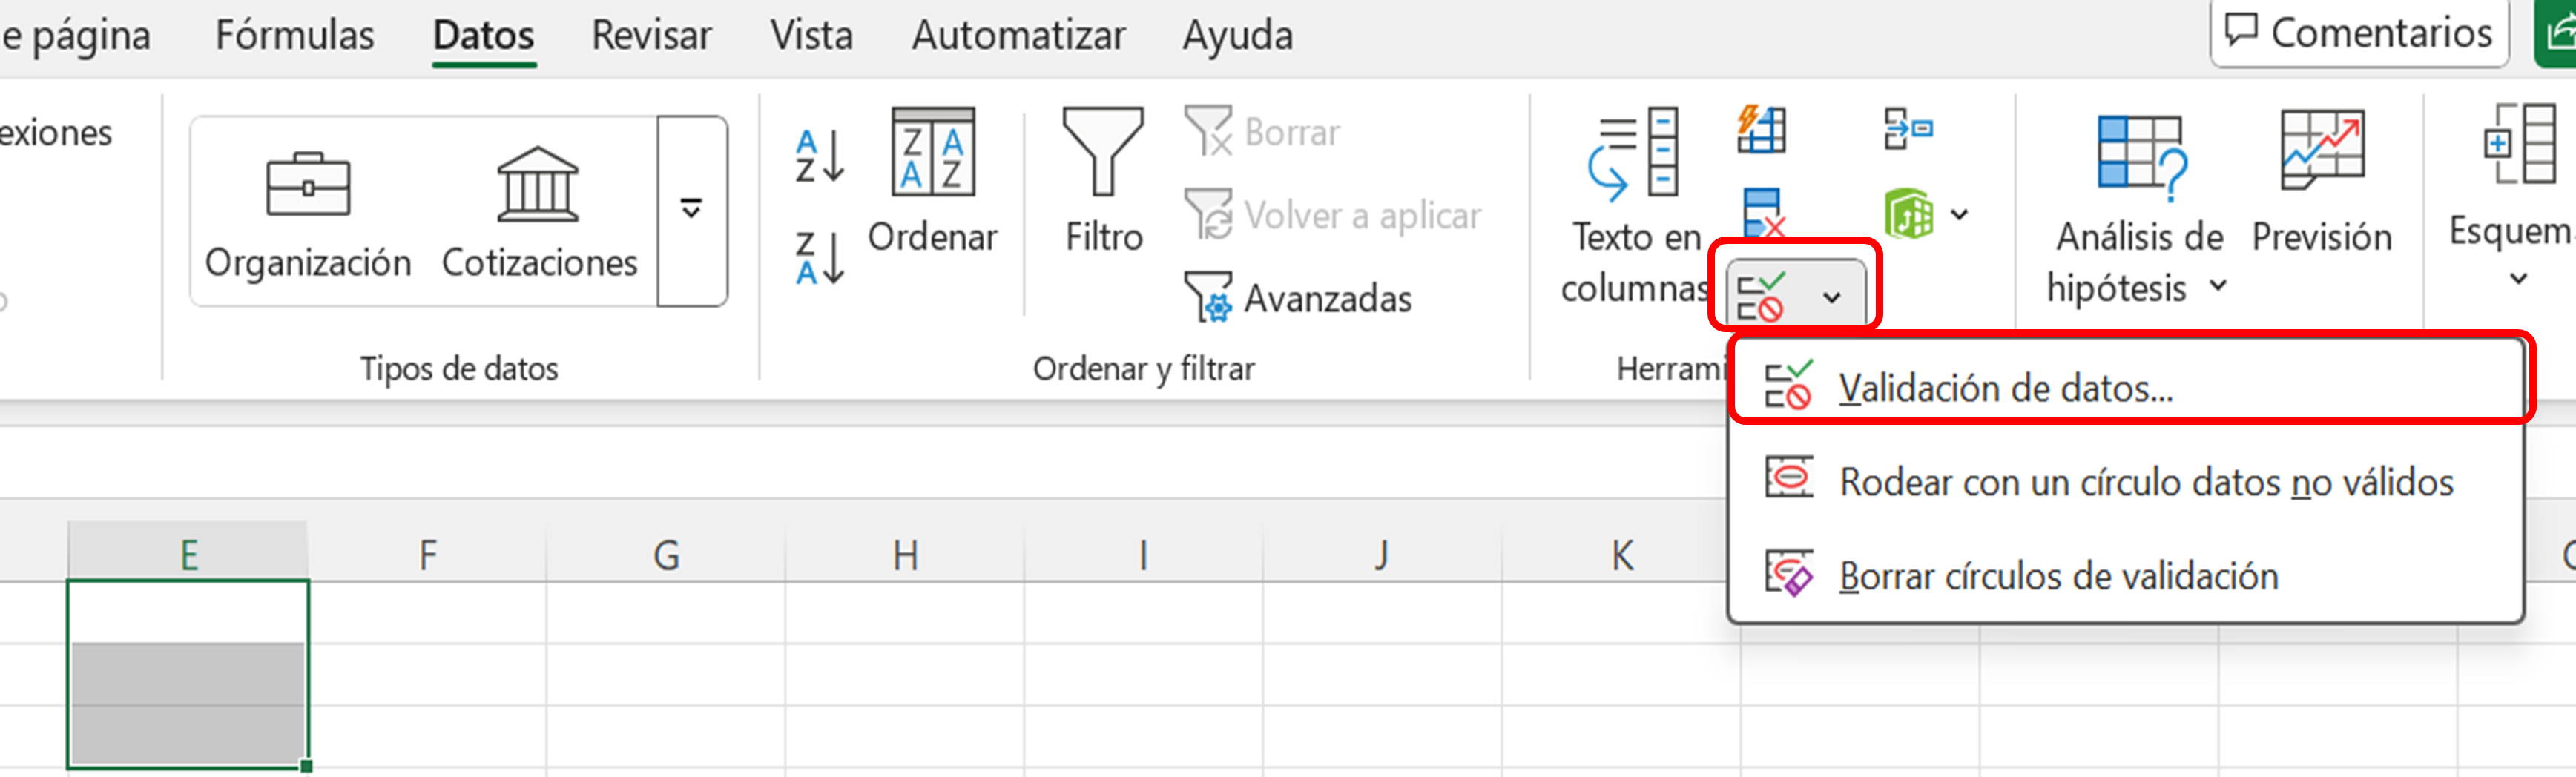
Task: Click Texto en columnas tool
Action: (x=1634, y=206)
